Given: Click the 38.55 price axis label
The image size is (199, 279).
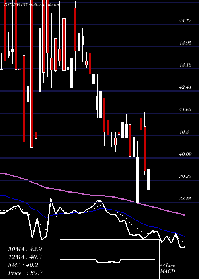Looking at the screenshot, I should point(185,198).
